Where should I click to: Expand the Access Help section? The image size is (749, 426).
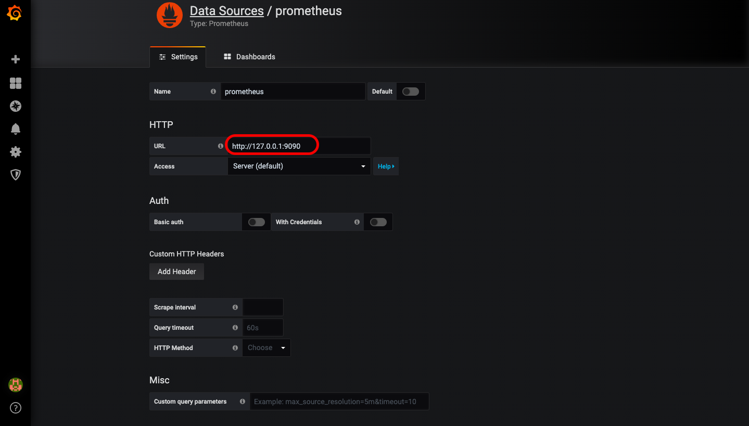(x=386, y=166)
